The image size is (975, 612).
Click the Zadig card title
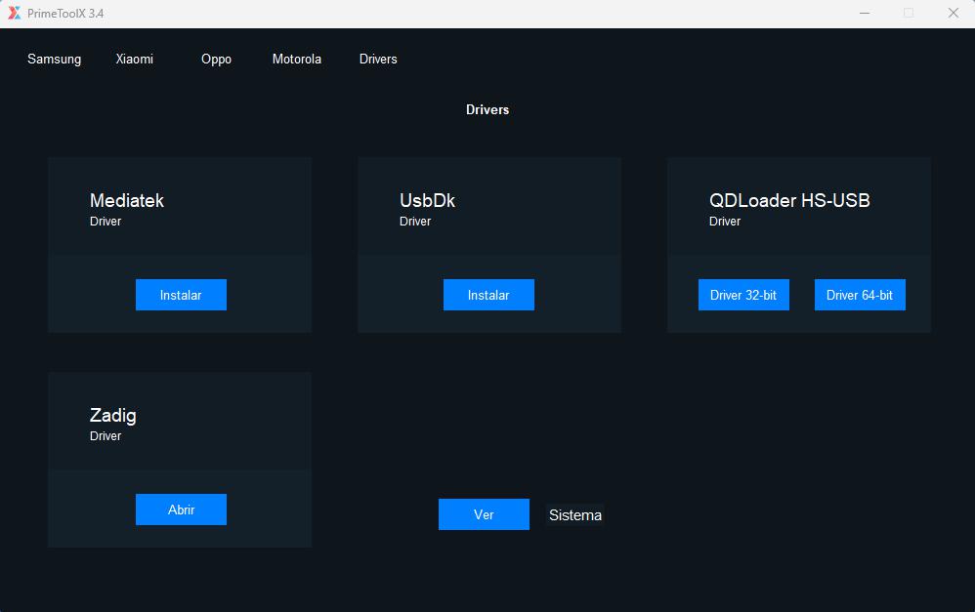[x=113, y=415]
